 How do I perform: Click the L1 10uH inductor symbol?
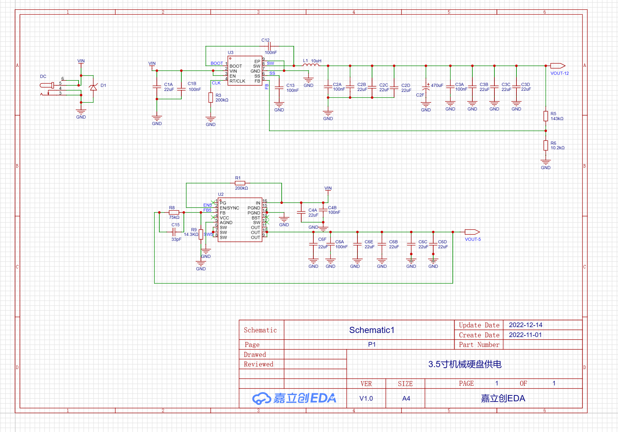(x=311, y=65)
